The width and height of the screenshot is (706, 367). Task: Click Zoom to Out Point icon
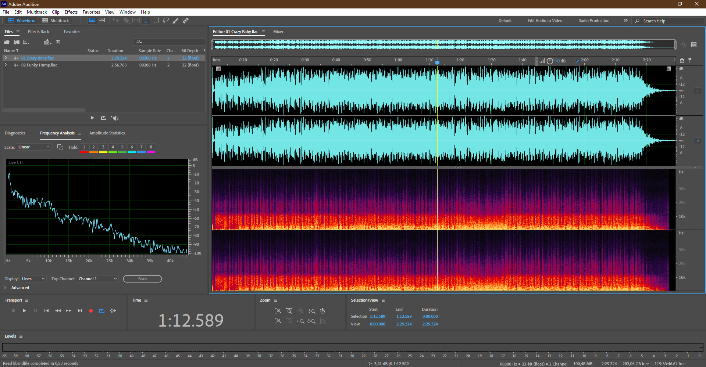tap(312, 311)
